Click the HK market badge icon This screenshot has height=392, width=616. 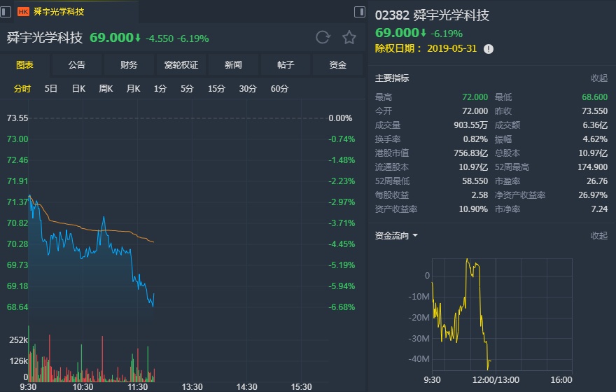(23, 12)
